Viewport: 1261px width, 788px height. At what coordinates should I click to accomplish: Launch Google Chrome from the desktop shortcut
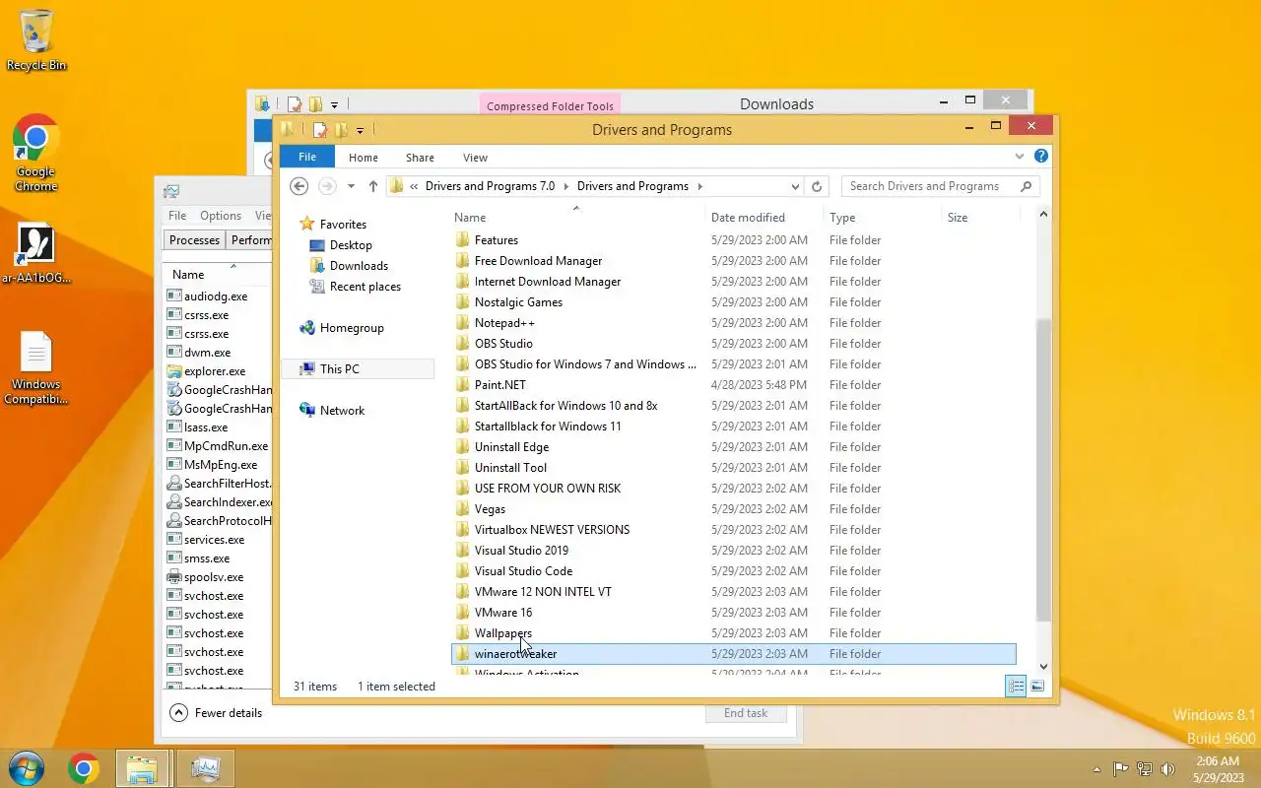pos(36,153)
